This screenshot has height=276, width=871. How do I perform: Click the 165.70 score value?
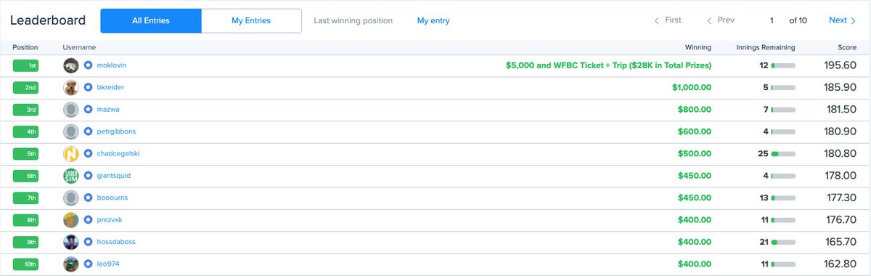pyautogui.click(x=841, y=242)
